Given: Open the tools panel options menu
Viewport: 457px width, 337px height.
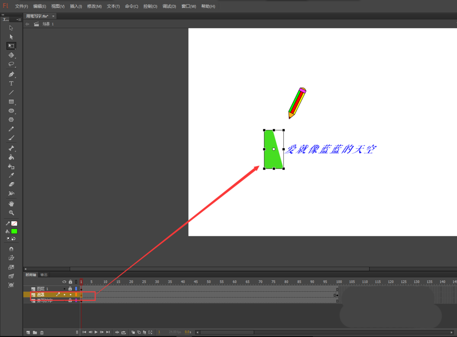Looking at the screenshot, I should (19, 20).
